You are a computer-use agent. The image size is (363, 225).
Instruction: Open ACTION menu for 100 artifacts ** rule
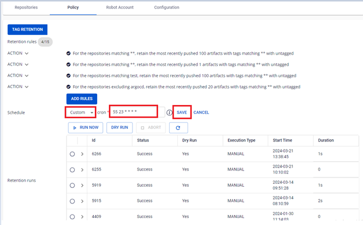pos(18,53)
